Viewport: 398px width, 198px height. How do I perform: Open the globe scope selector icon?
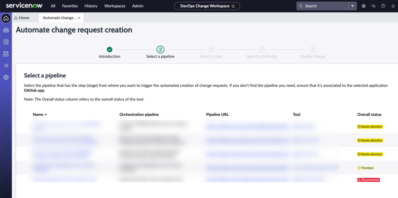(363, 6)
